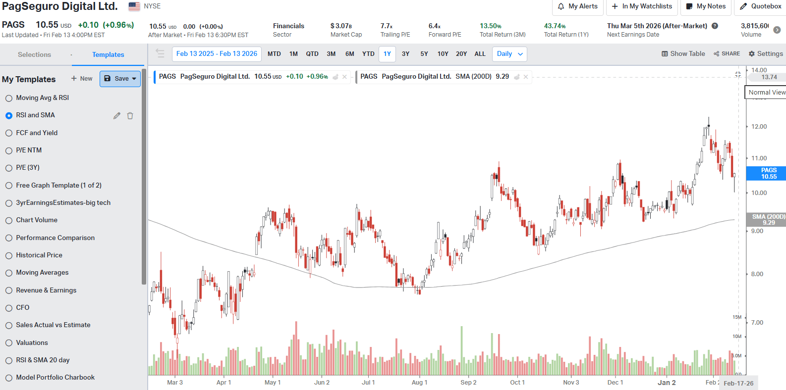Image resolution: width=786 pixels, height=390 pixels.
Task: Open chart Settings gear
Action: (766, 53)
